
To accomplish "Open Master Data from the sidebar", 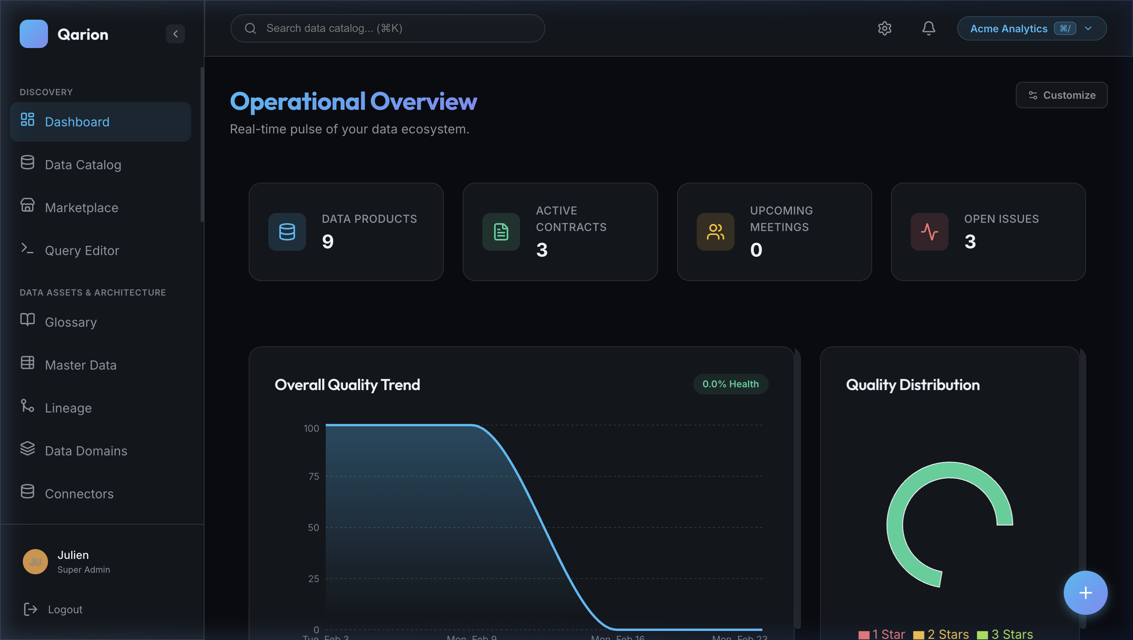I will click(x=81, y=364).
